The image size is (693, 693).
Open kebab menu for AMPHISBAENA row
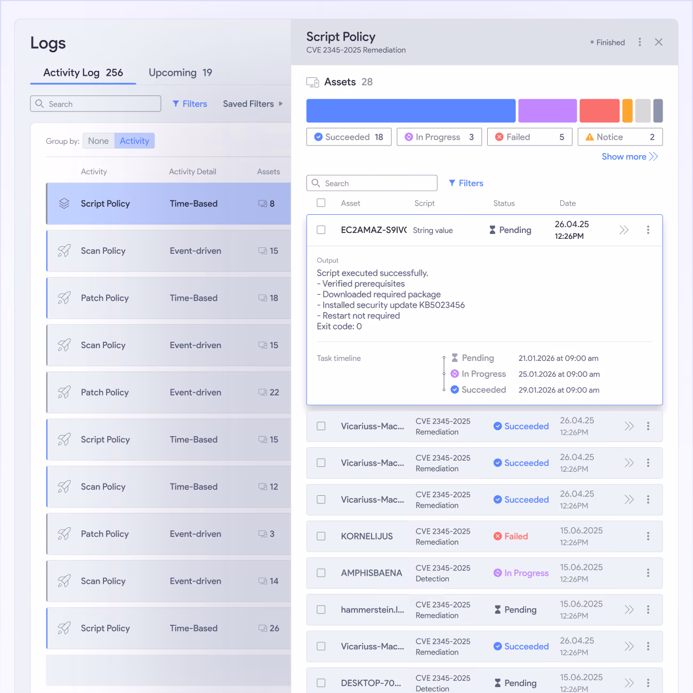pyautogui.click(x=648, y=573)
